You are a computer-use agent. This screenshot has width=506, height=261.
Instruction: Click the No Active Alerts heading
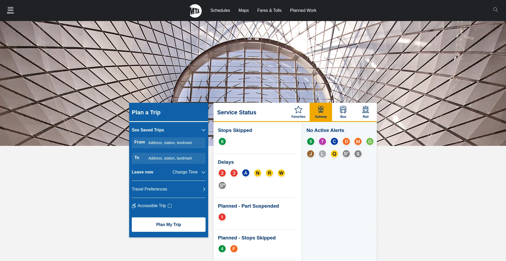tap(325, 130)
